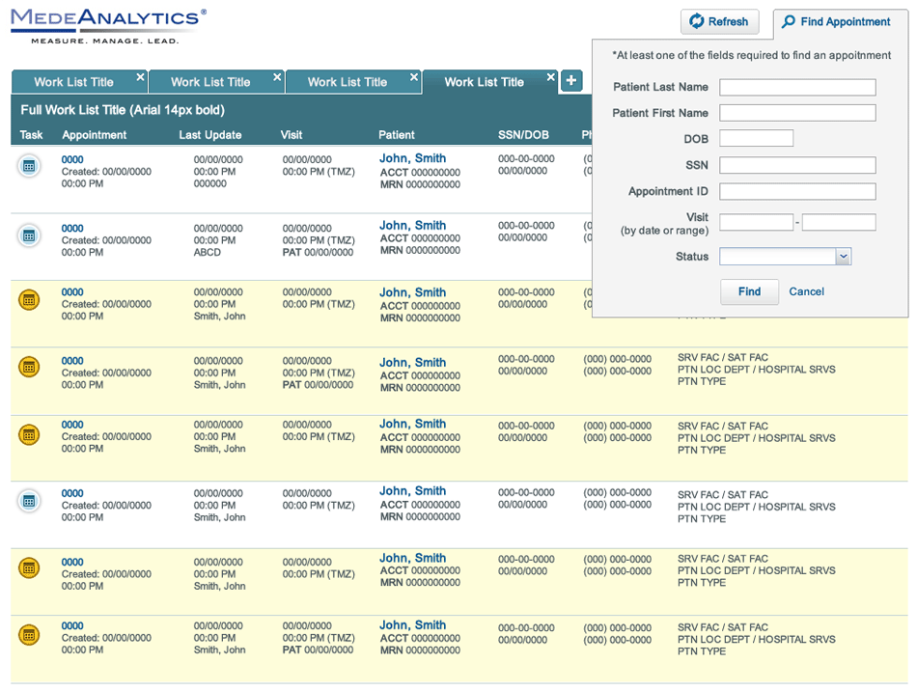Focus the Patient Last Name field
Image resolution: width=917 pixels, height=691 pixels.
[x=797, y=88]
